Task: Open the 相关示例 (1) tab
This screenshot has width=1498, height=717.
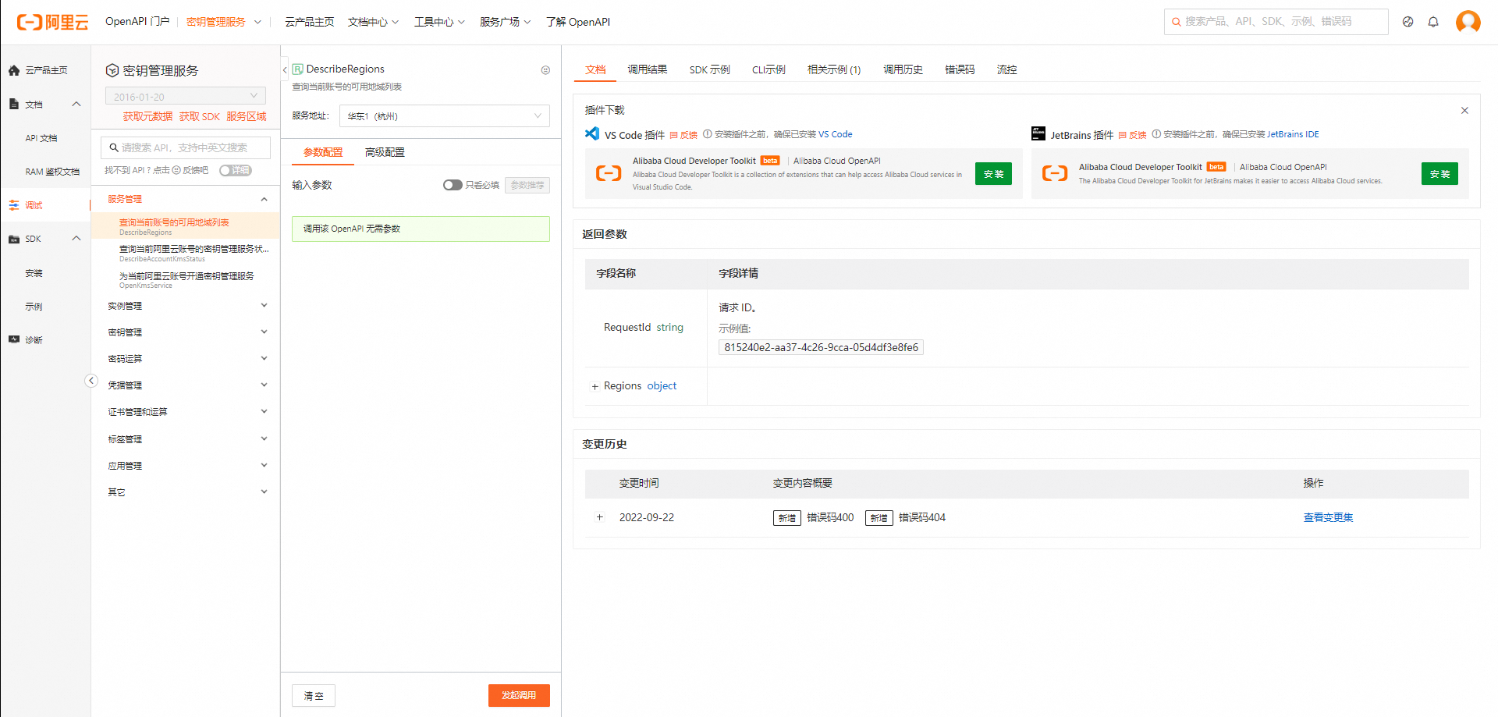Action: pyautogui.click(x=834, y=69)
